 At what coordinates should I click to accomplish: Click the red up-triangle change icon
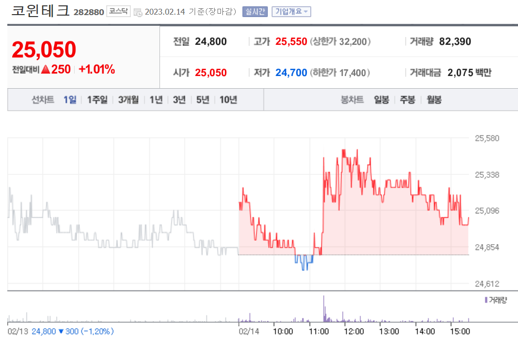[45, 69]
